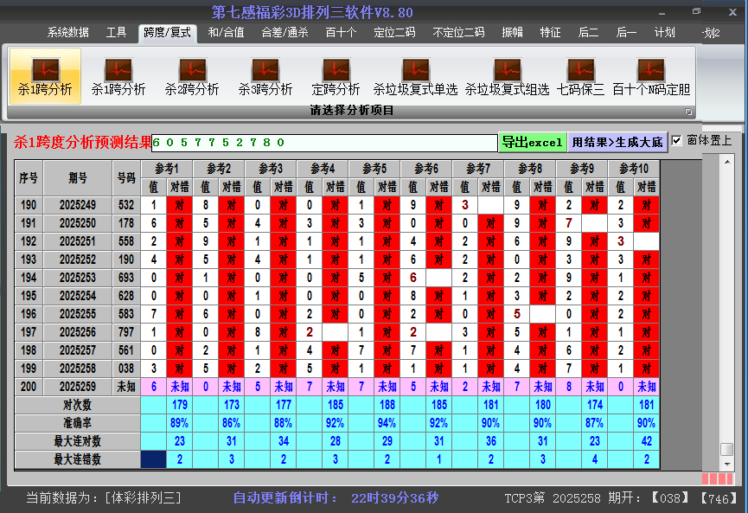Click the 42 value in 最大连对数 row
Viewport: 748px width, 513px height.
[x=646, y=441]
